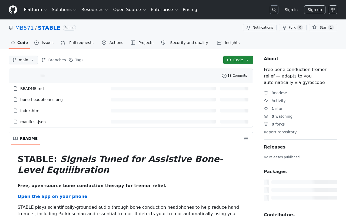Expand the Platform menu

tap(35, 10)
